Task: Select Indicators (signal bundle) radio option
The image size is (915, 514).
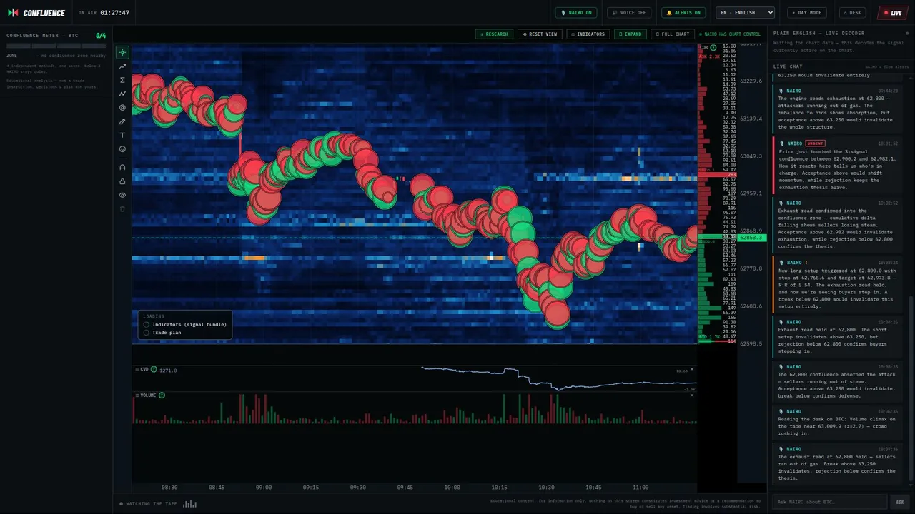Action: click(x=185, y=324)
